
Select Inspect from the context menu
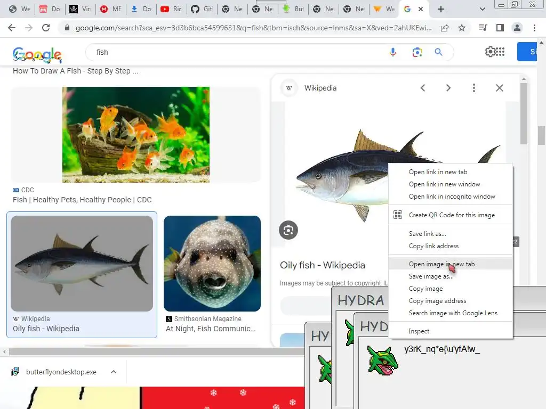click(x=451, y=331)
